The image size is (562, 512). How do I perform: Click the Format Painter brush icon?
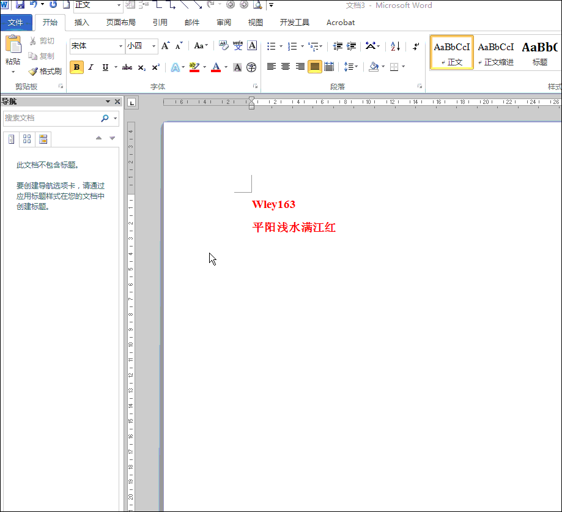(x=33, y=72)
